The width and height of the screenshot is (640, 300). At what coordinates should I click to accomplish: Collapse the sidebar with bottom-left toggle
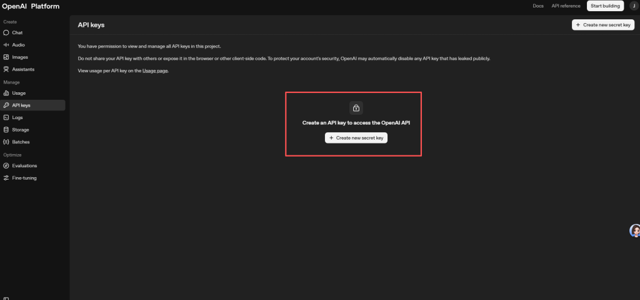click(6, 298)
